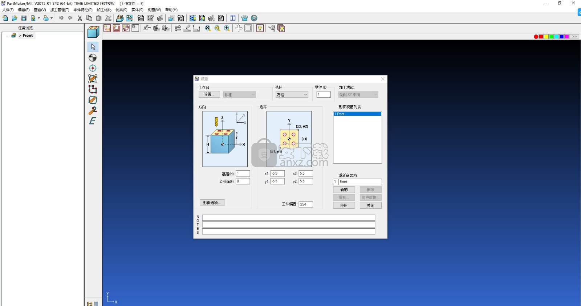This screenshot has width=581, height=306.
Task: Open the 加工管理(T) menu
Action: 60,10
